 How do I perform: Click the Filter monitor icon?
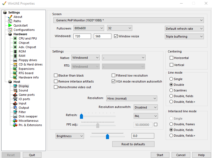pyautogui.click(x=15, y=112)
